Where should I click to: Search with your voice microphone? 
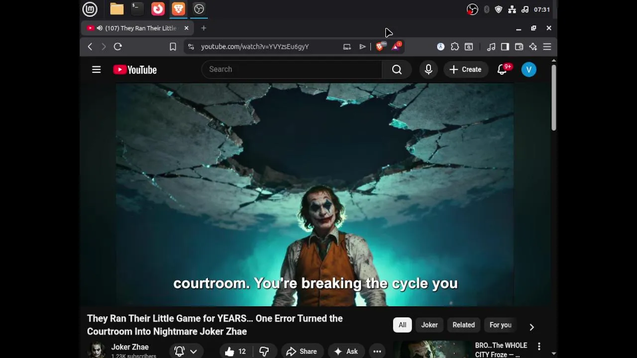click(x=428, y=70)
